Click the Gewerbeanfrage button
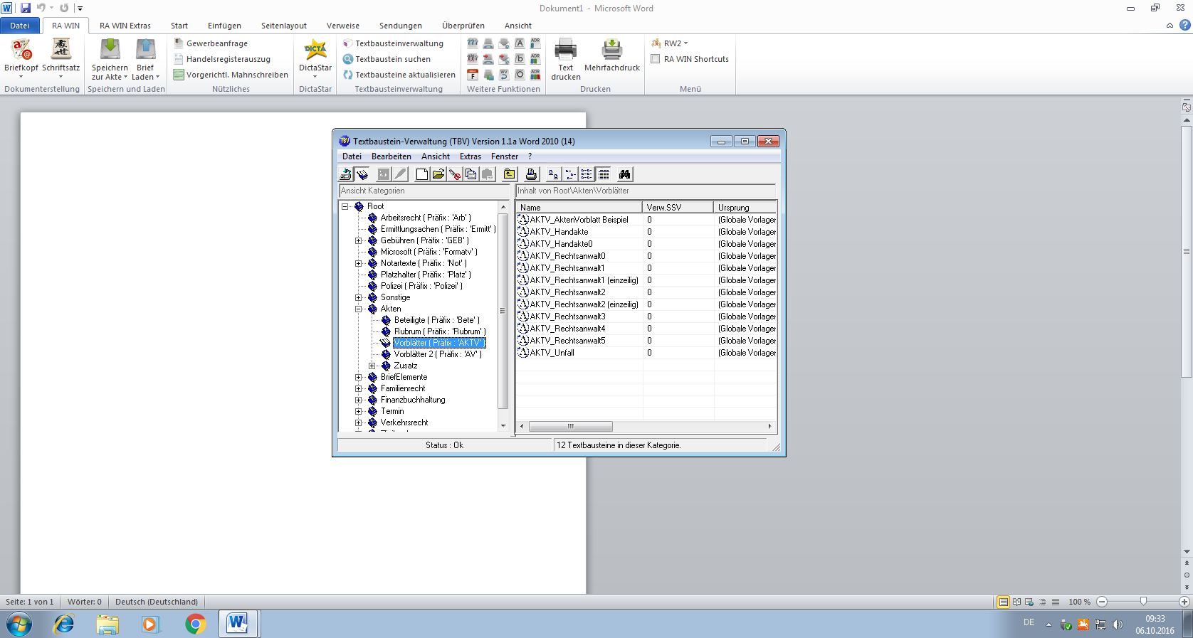The width and height of the screenshot is (1193, 638). 216,43
